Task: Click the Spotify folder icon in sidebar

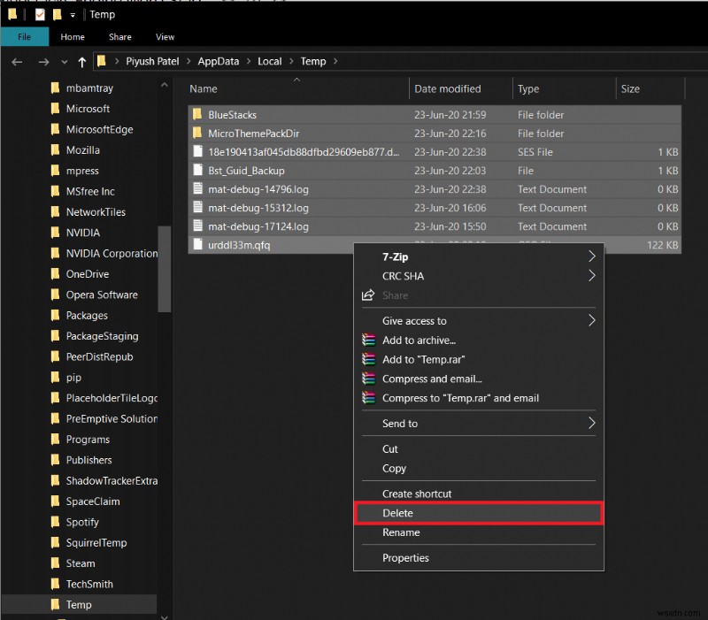Action: 55,523
